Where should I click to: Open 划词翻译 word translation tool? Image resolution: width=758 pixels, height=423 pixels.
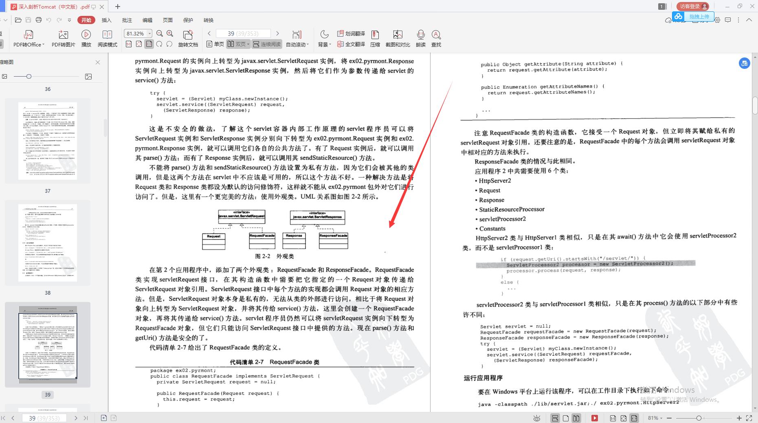351,33
